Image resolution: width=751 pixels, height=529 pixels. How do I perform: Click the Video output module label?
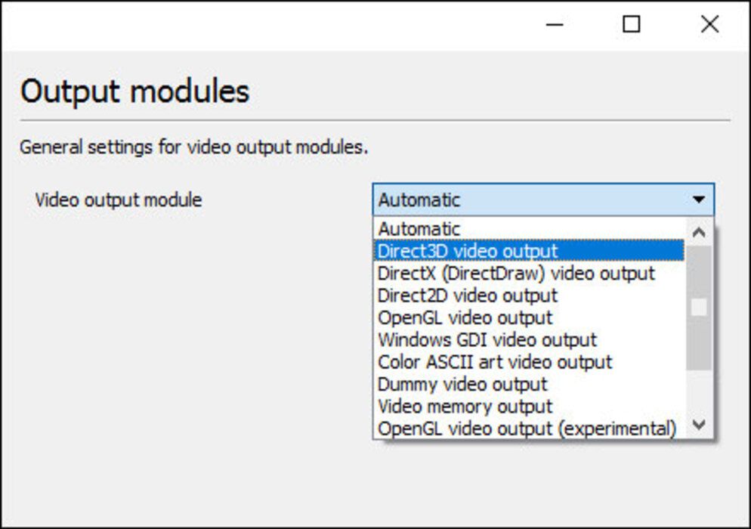(x=119, y=200)
